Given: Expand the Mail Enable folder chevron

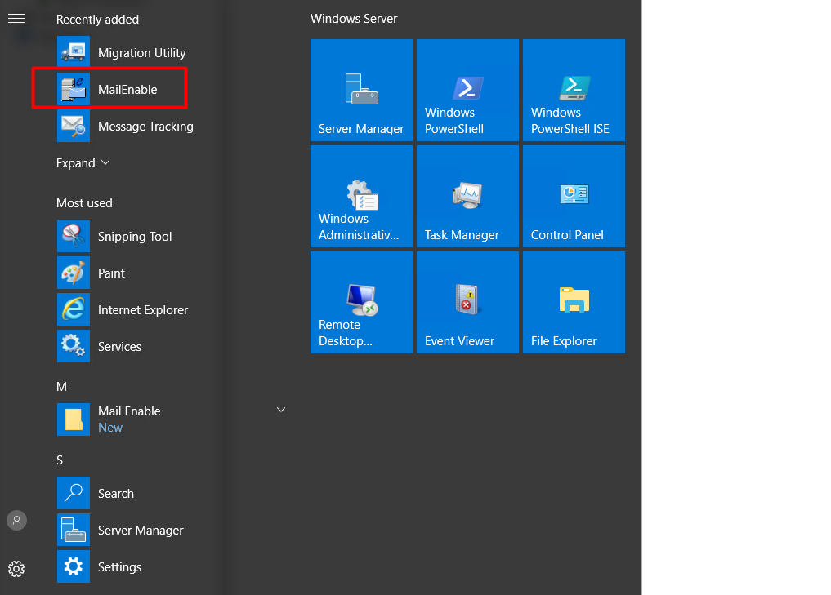Looking at the screenshot, I should pyautogui.click(x=281, y=410).
